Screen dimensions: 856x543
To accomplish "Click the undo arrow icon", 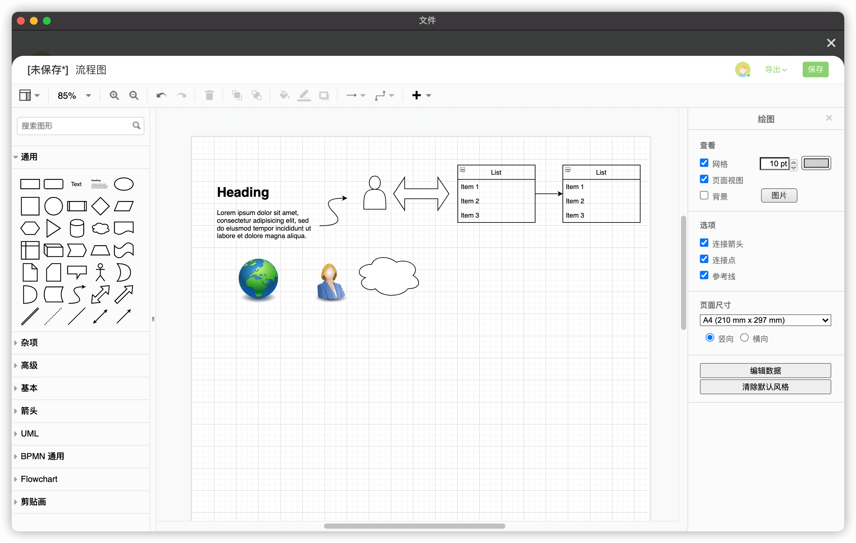I will [161, 95].
